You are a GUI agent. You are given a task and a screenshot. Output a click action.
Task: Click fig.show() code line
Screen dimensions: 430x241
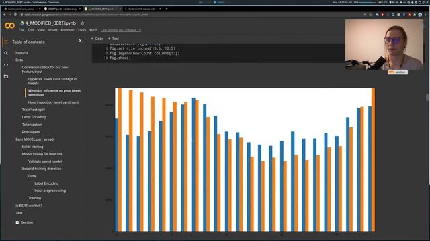(x=120, y=58)
